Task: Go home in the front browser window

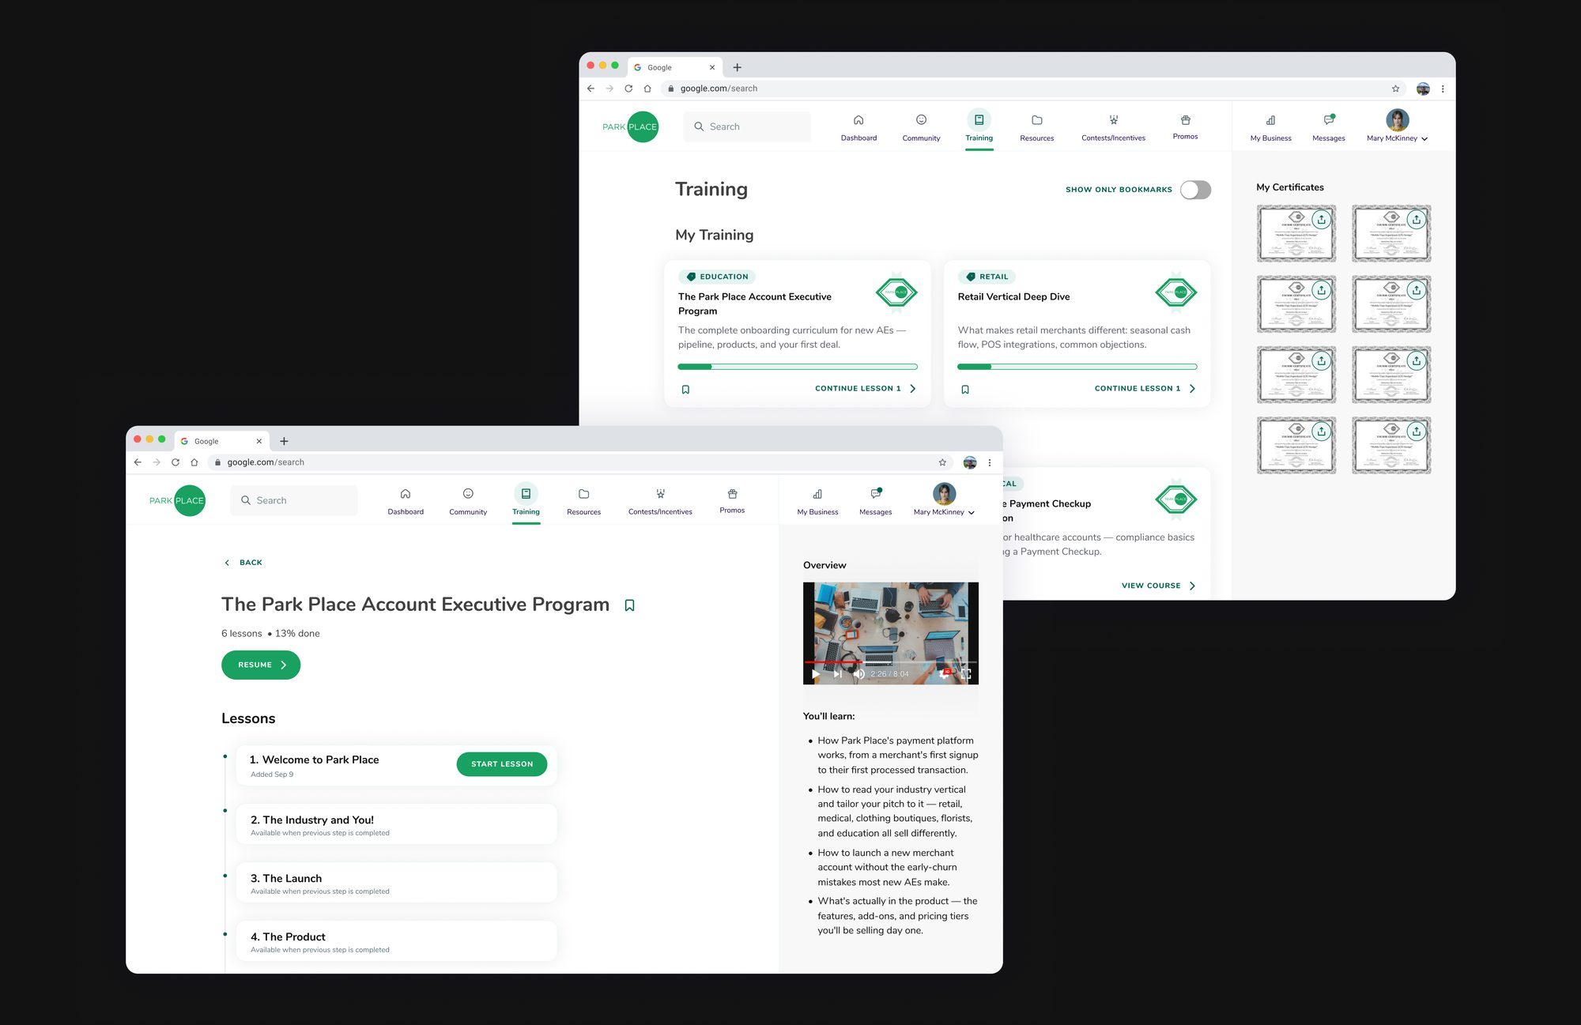Action: tap(194, 462)
